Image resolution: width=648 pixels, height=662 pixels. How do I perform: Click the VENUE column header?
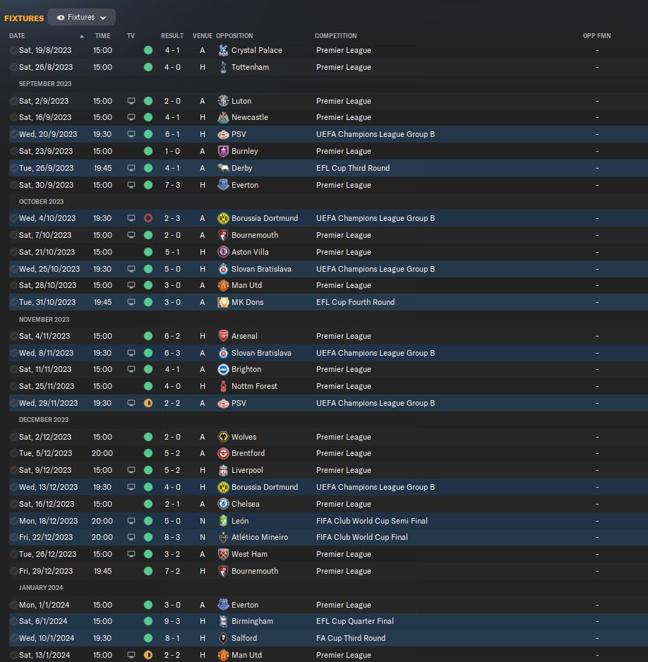(202, 36)
